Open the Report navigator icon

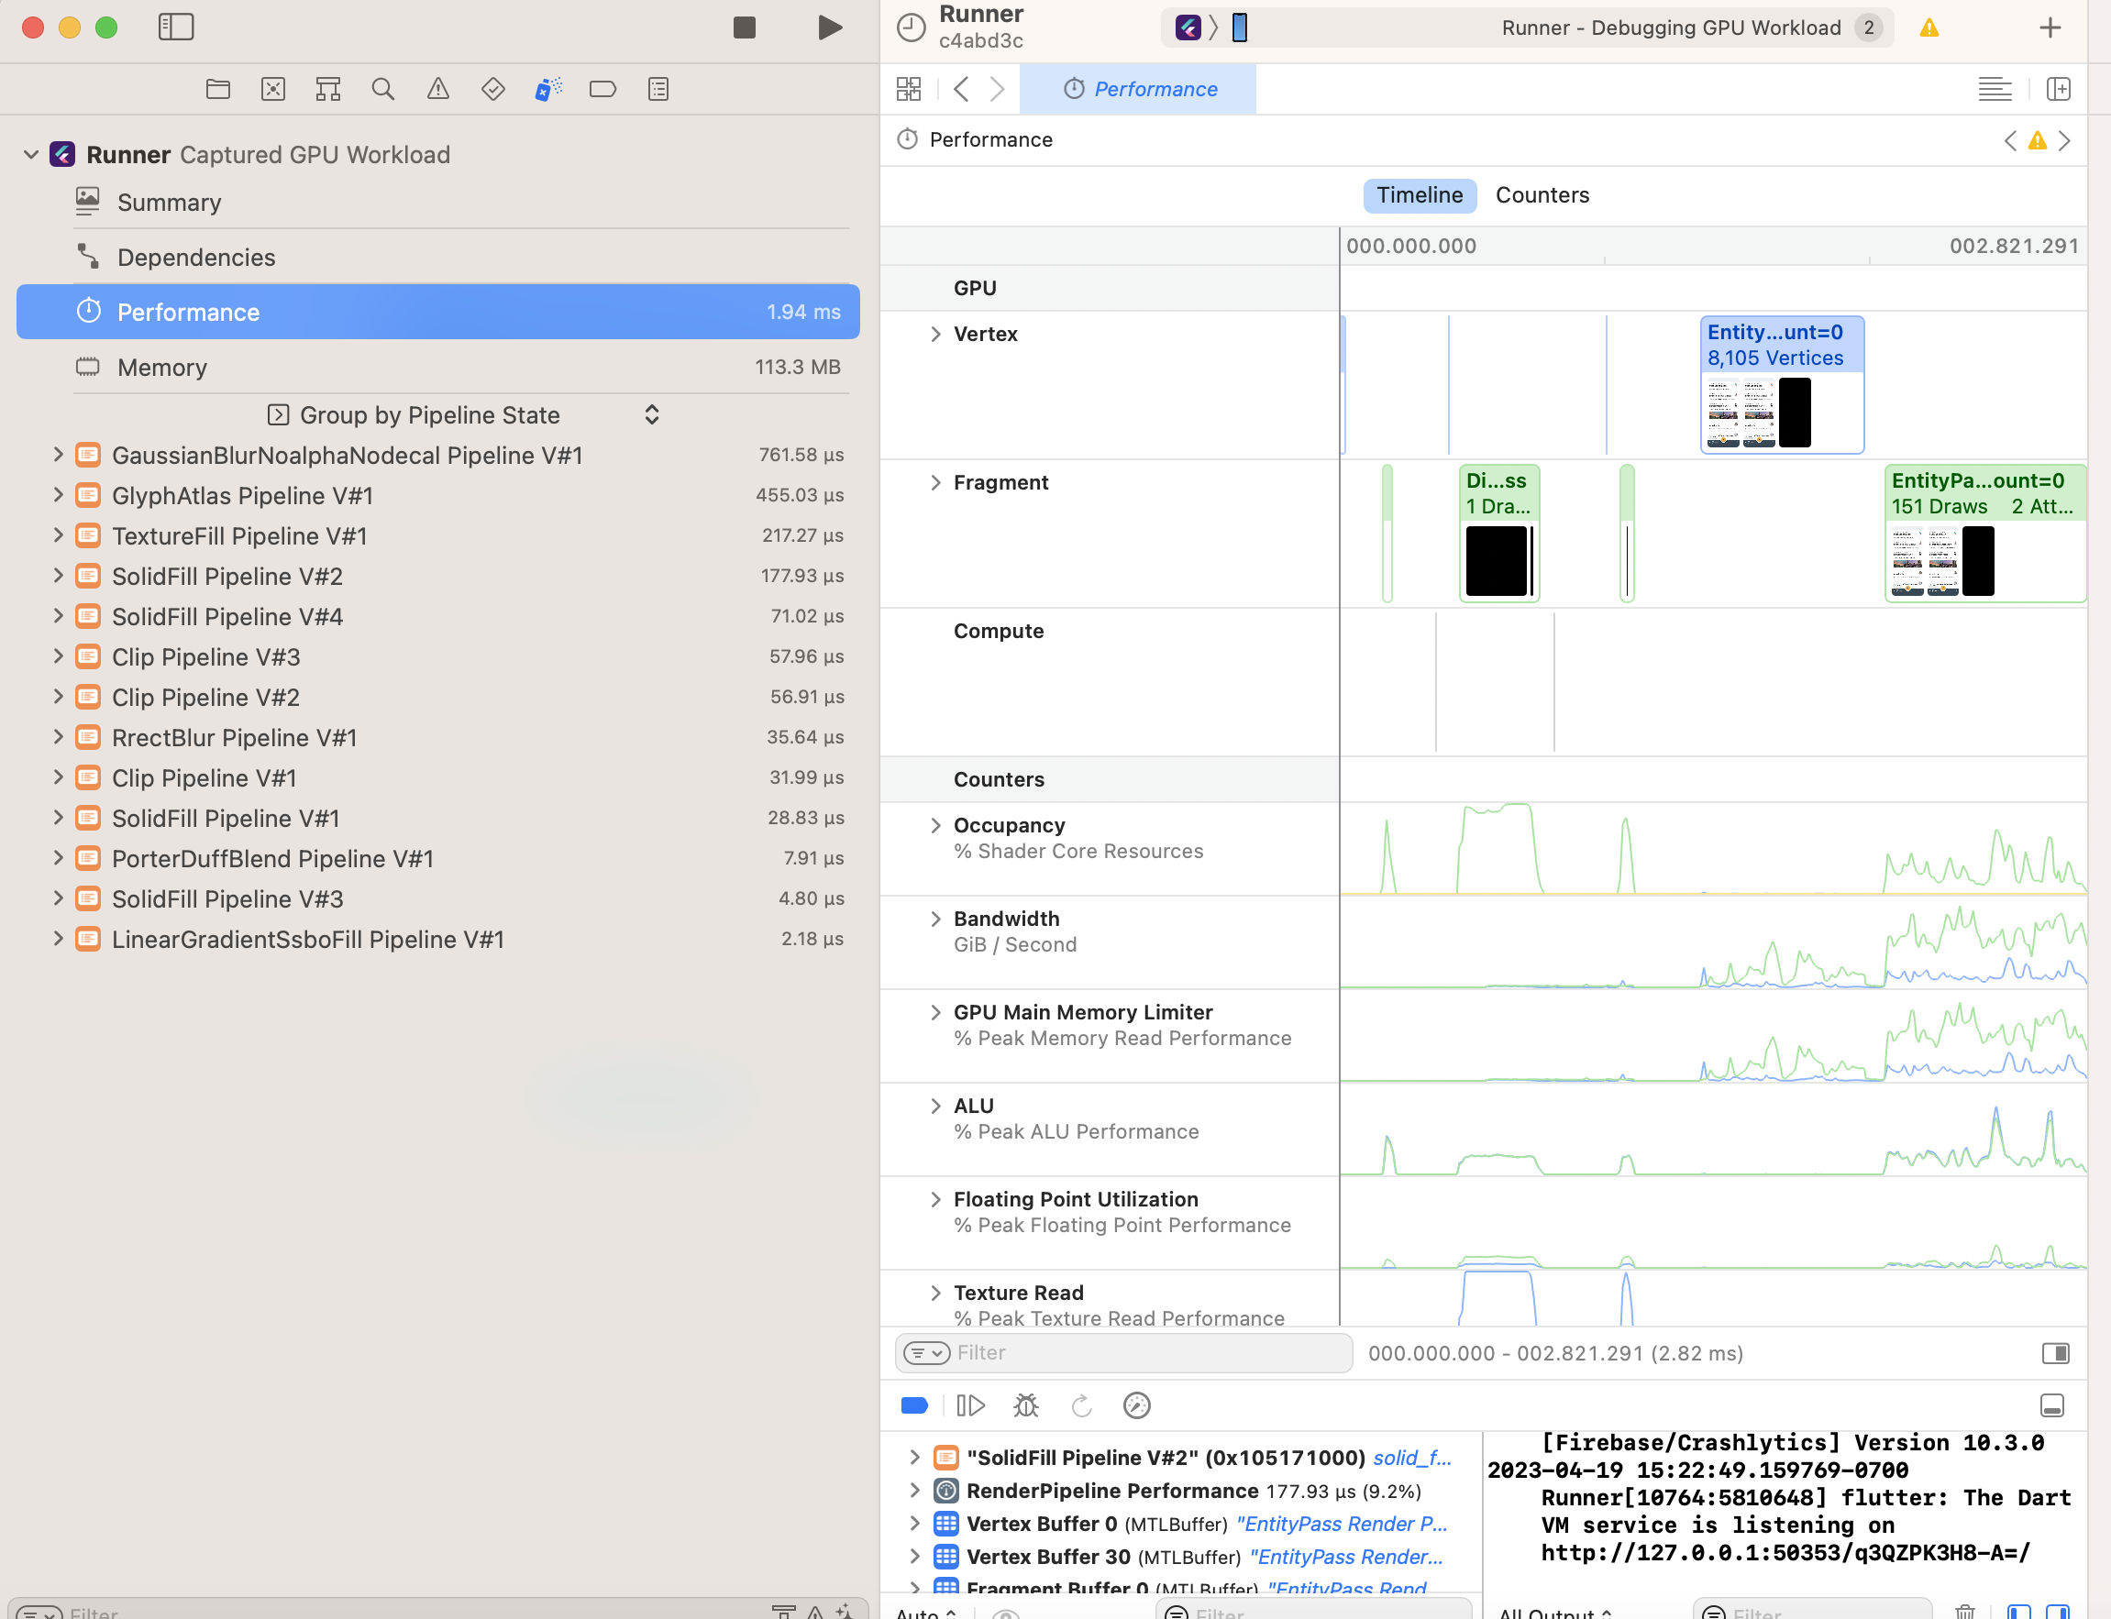click(658, 90)
